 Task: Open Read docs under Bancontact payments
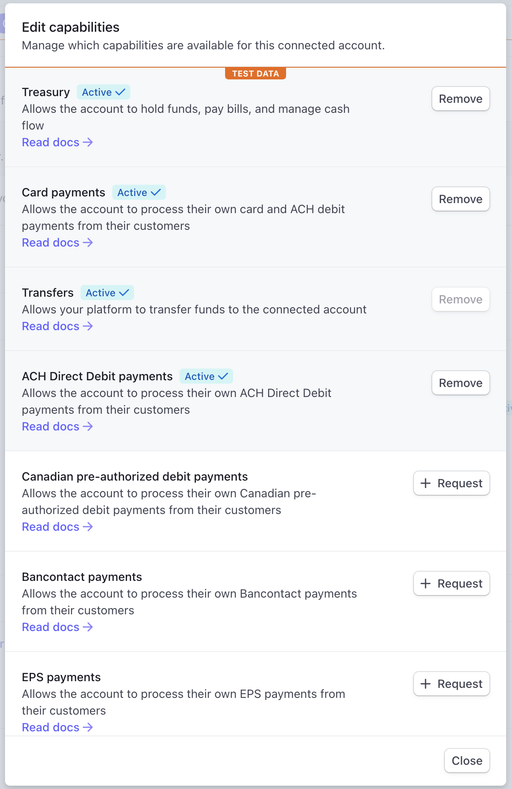point(57,627)
